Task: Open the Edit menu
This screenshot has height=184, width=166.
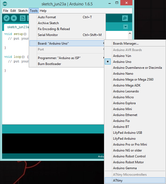Action: point(13,11)
